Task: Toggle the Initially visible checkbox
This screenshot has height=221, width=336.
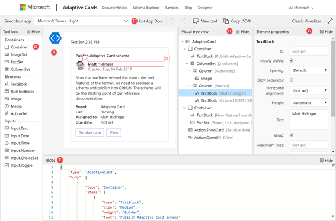Action: point(292,61)
